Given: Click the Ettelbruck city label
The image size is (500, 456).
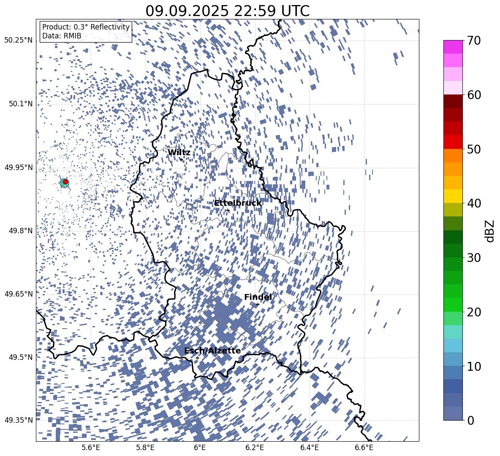Looking at the screenshot, I should click(x=238, y=203).
